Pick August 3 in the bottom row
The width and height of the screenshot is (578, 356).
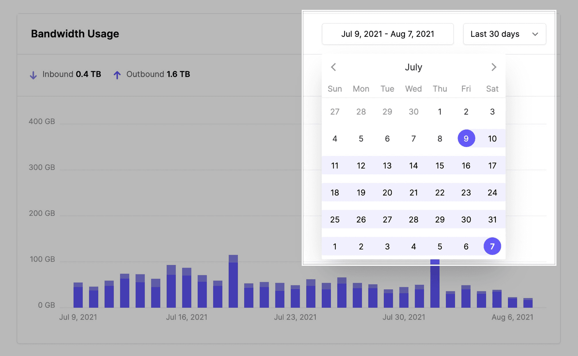coord(387,247)
